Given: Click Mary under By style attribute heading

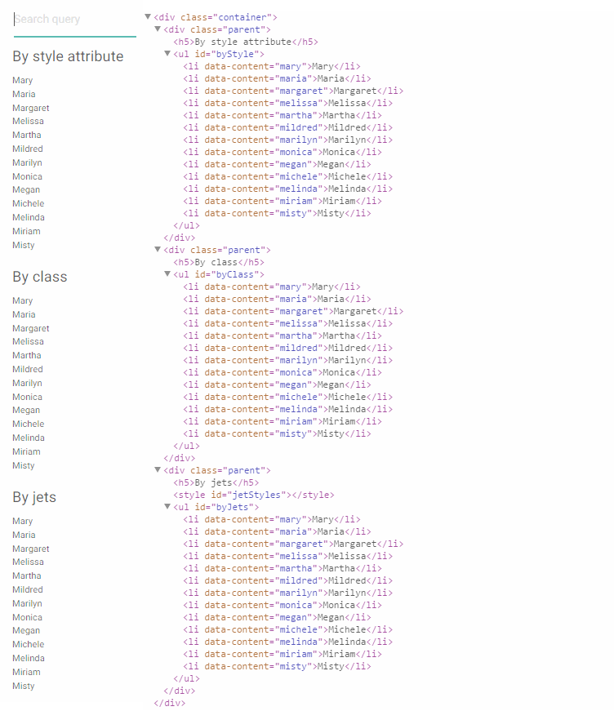Looking at the screenshot, I should pyautogui.click(x=23, y=80).
